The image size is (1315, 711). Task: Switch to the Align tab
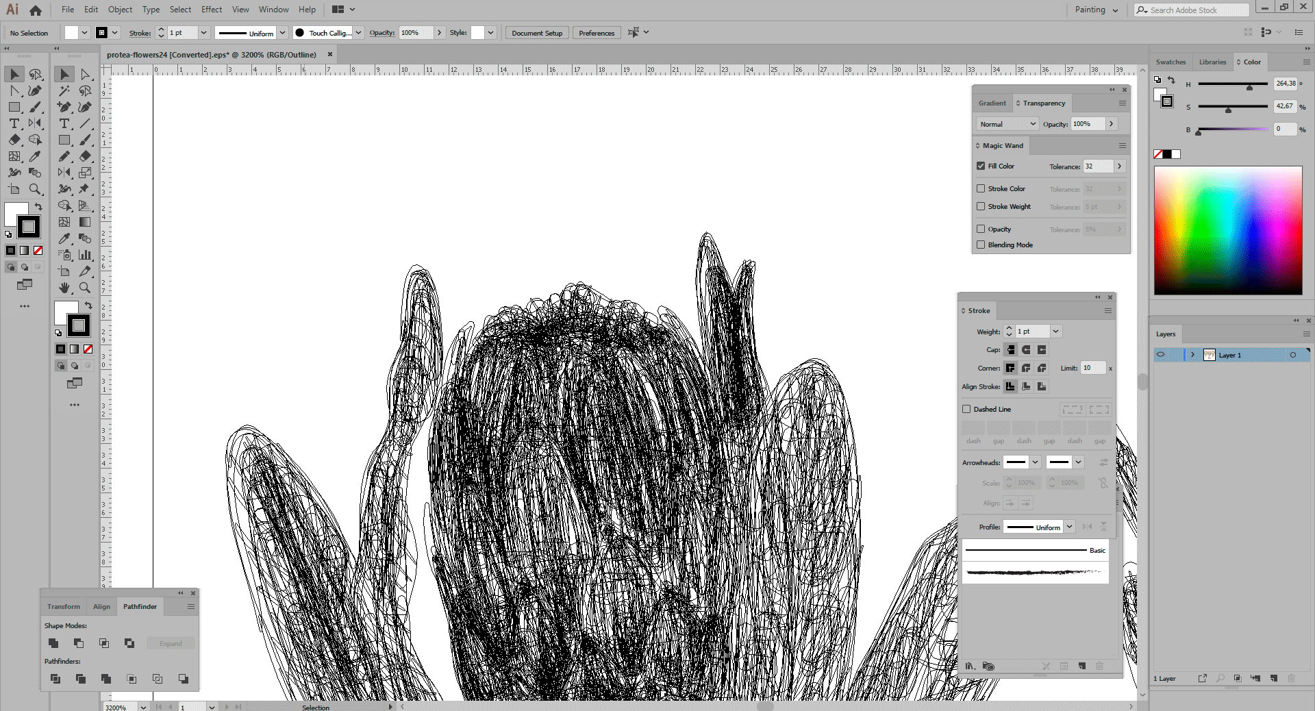coord(102,607)
